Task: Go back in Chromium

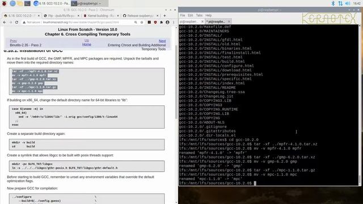Action: point(5,22)
